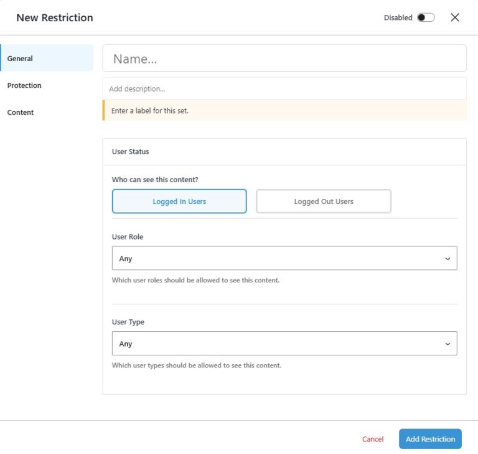Click 'Who can see this content?' label
This screenshot has height=454, width=478.
155,180
